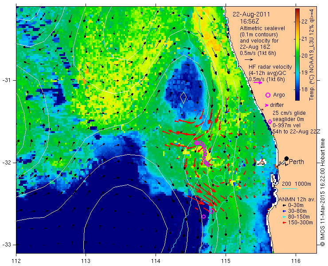Click the -32 latitude axis label
328x266 pixels.
[6, 163]
